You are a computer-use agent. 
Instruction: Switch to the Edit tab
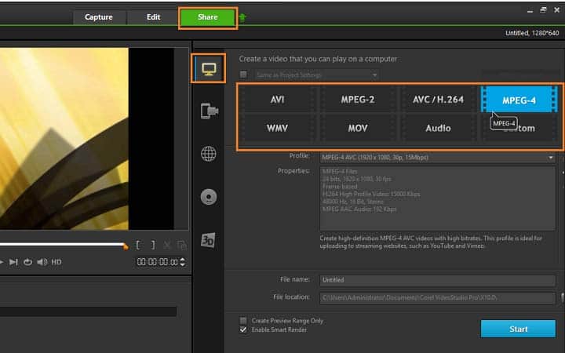click(153, 17)
